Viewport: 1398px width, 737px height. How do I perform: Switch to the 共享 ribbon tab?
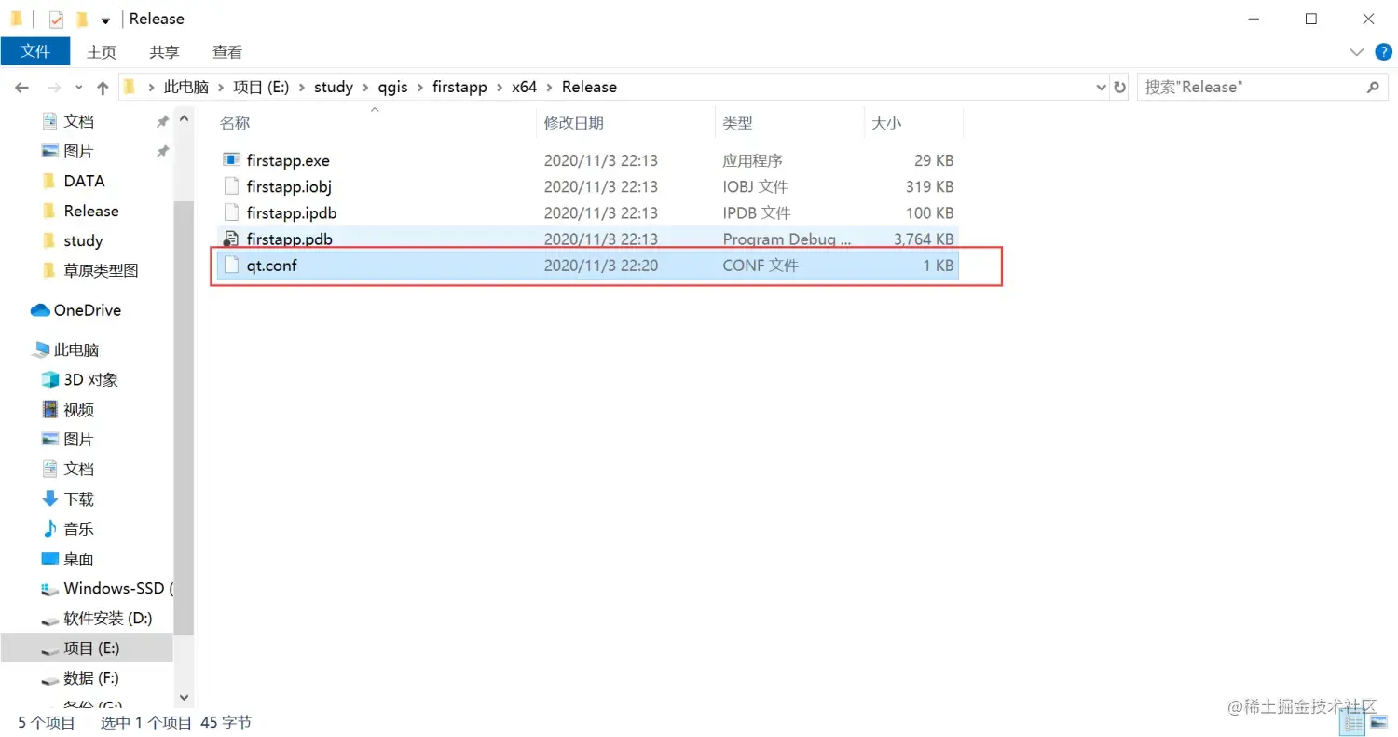(x=164, y=52)
